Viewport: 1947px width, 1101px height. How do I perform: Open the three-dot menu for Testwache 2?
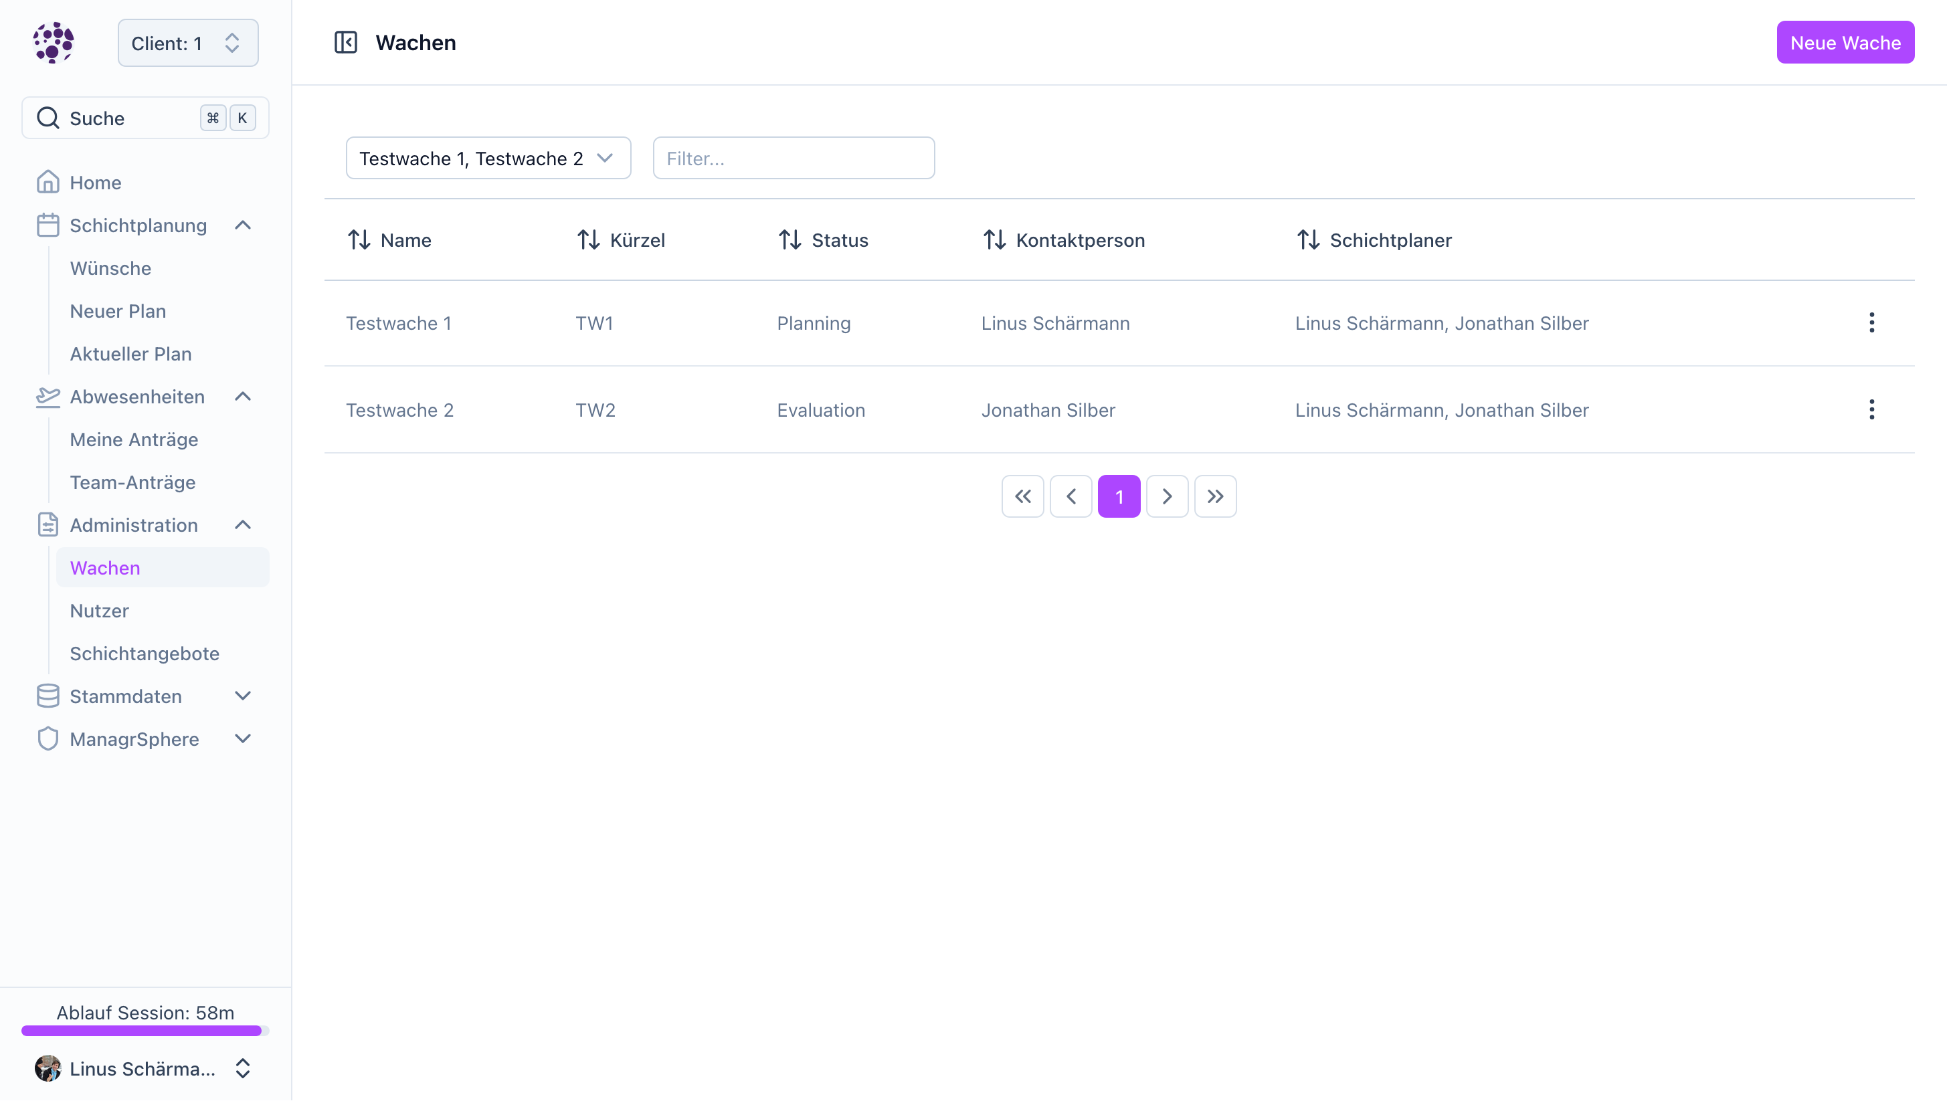coord(1871,410)
